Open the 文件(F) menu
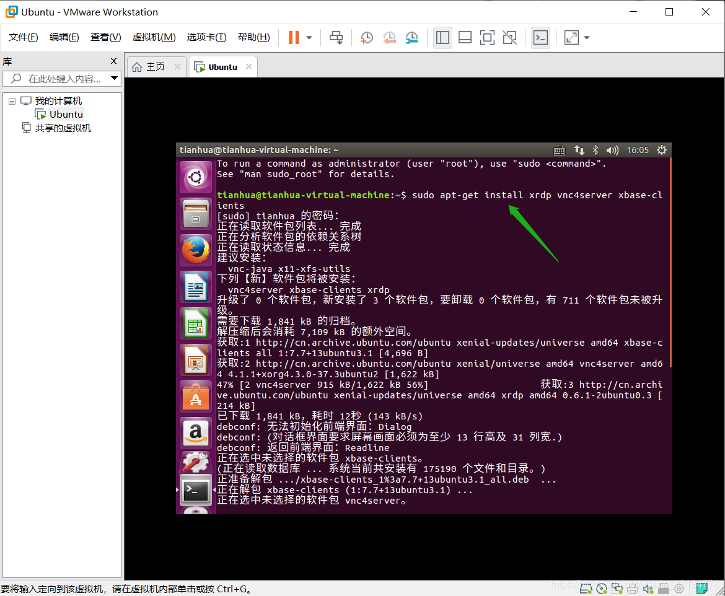The height and width of the screenshot is (596, 725). tap(23, 37)
